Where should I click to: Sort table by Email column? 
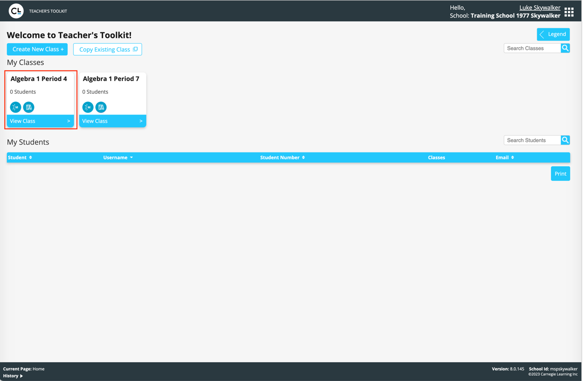[x=505, y=157]
